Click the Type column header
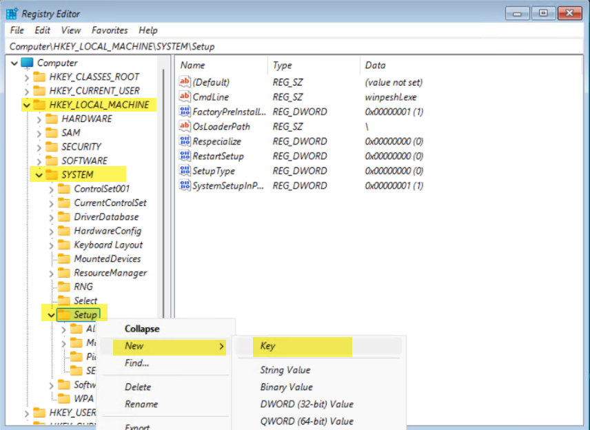 tap(283, 65)
